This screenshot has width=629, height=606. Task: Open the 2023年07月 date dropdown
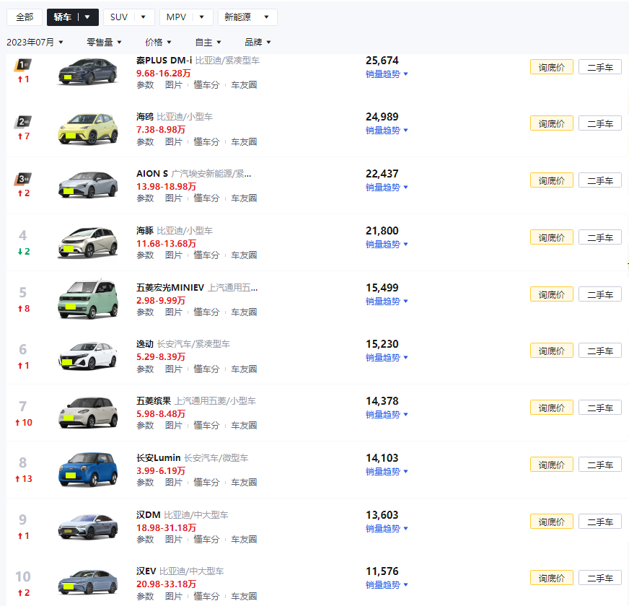(35, 42)
